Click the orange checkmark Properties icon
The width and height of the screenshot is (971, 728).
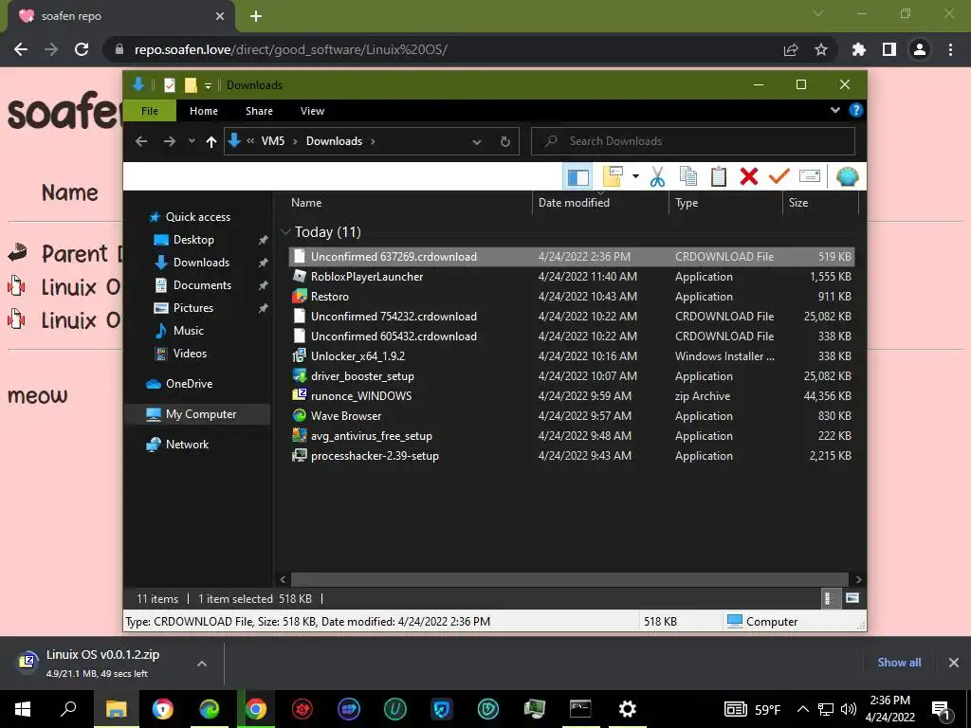click(x=779, y=177)
